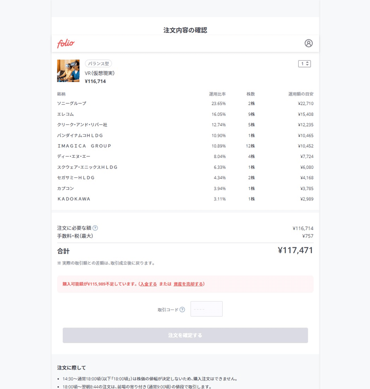370x389 pixels.
Task: Click the ソニーグループ stock row
Action: 185,103
